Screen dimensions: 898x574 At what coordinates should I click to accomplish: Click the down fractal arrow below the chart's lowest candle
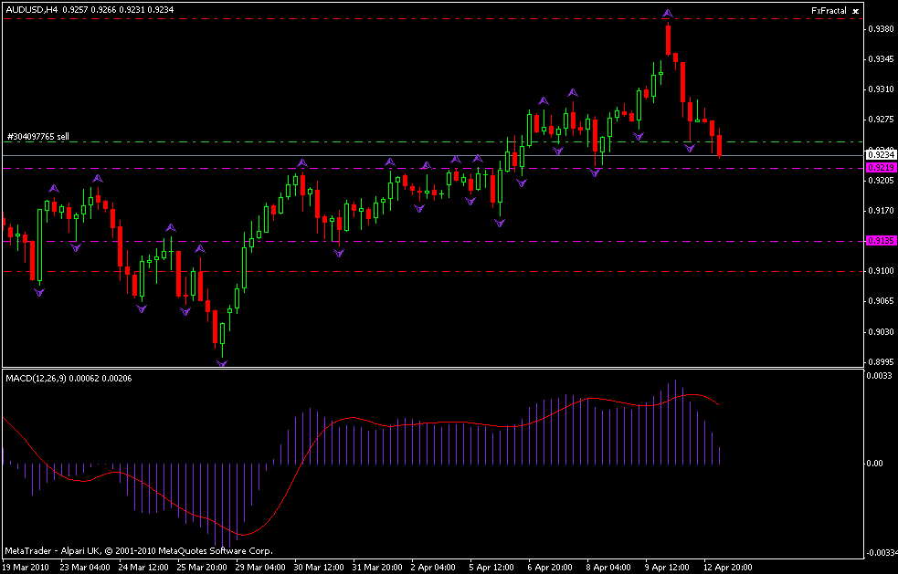click(x=222, y=363)
